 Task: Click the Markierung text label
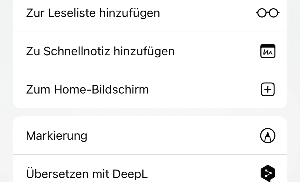(x=56, y=136)
